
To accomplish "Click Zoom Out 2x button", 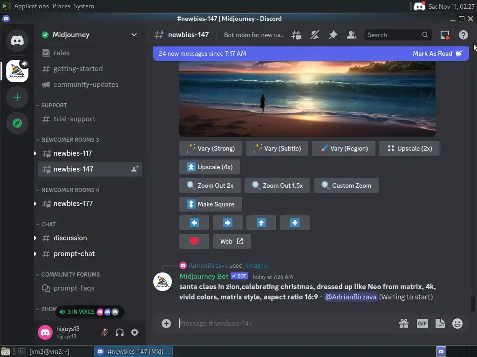I will [210, 185].
